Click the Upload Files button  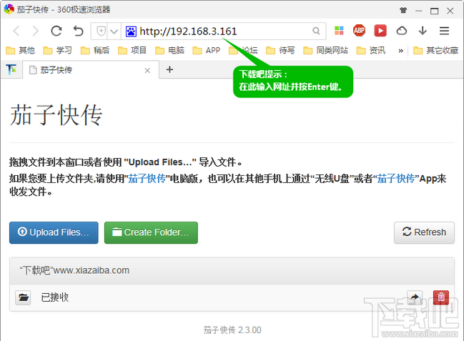(54, 232)
